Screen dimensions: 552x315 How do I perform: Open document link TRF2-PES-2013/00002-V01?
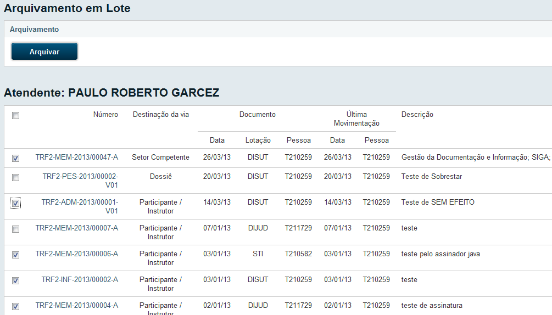[x=80, y=181]
